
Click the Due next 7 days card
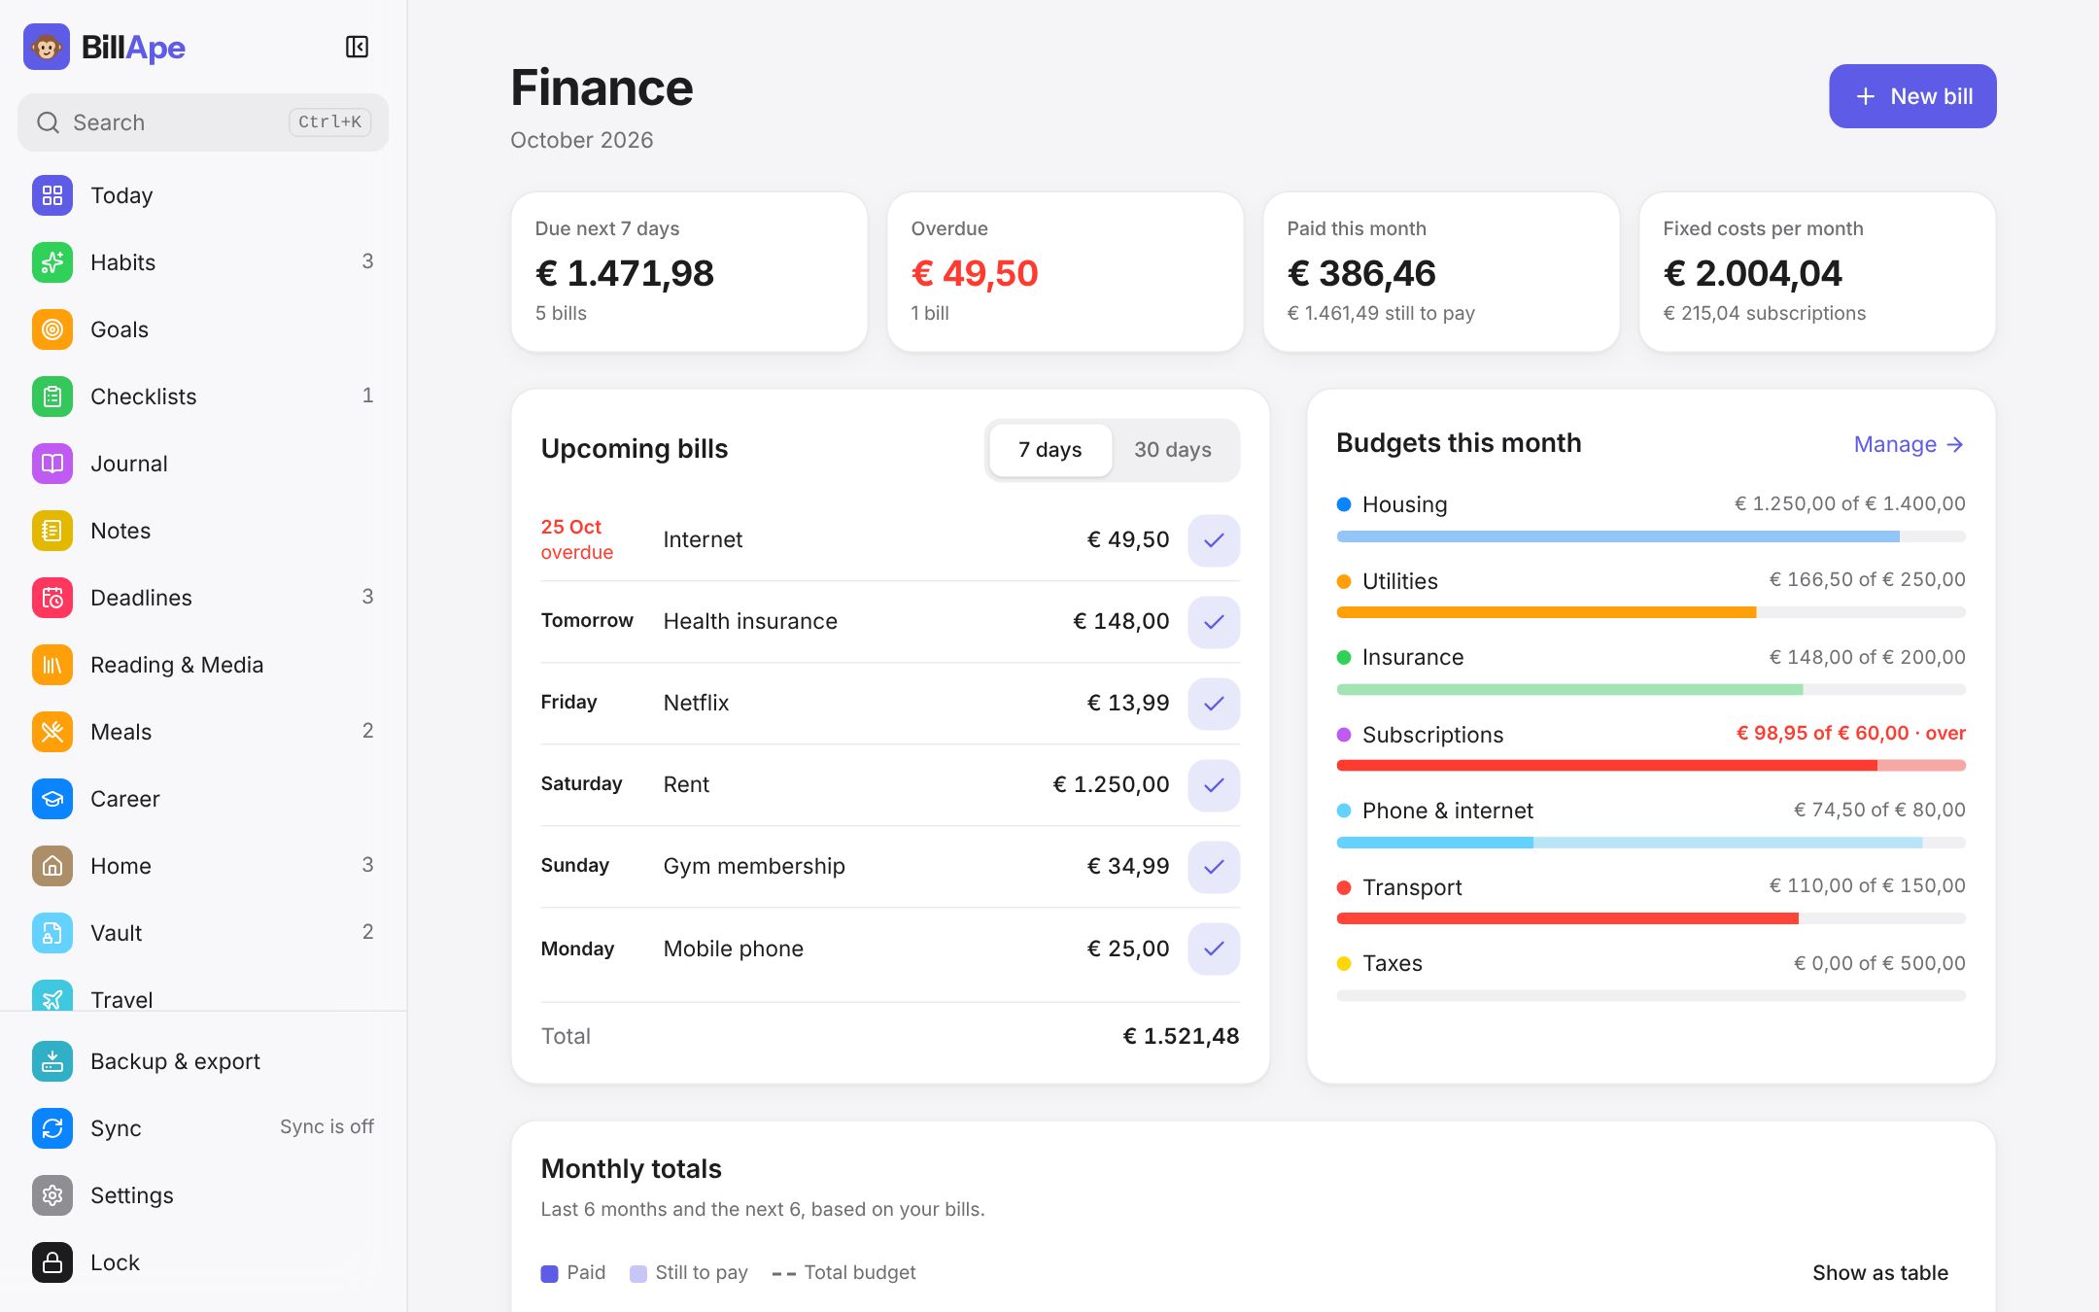(x=689, y=272)
